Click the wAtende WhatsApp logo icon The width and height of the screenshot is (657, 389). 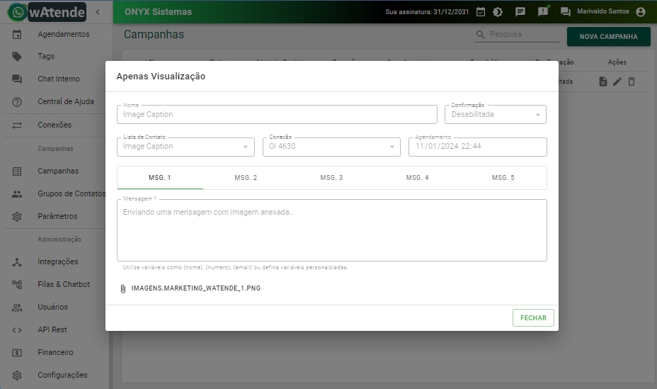tap(17, 12)
